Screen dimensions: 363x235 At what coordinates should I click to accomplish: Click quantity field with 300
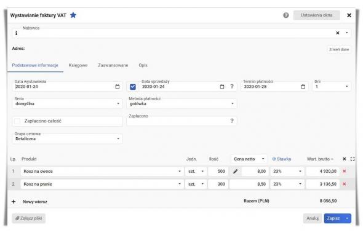point(218,184)
